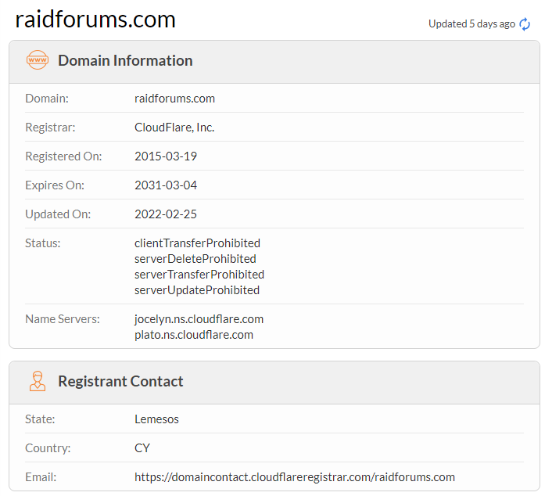Click the raidforums.com page title
Viewport: 545px width, 496px height.
95,20
